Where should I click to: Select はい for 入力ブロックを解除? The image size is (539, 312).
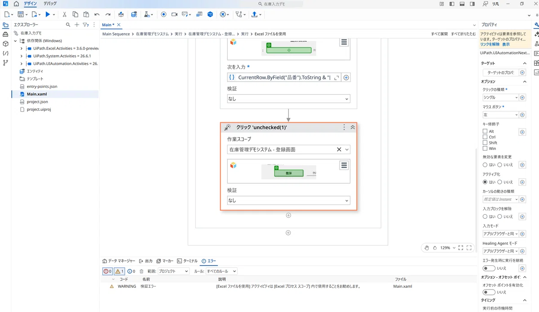(x=485, y=217)
